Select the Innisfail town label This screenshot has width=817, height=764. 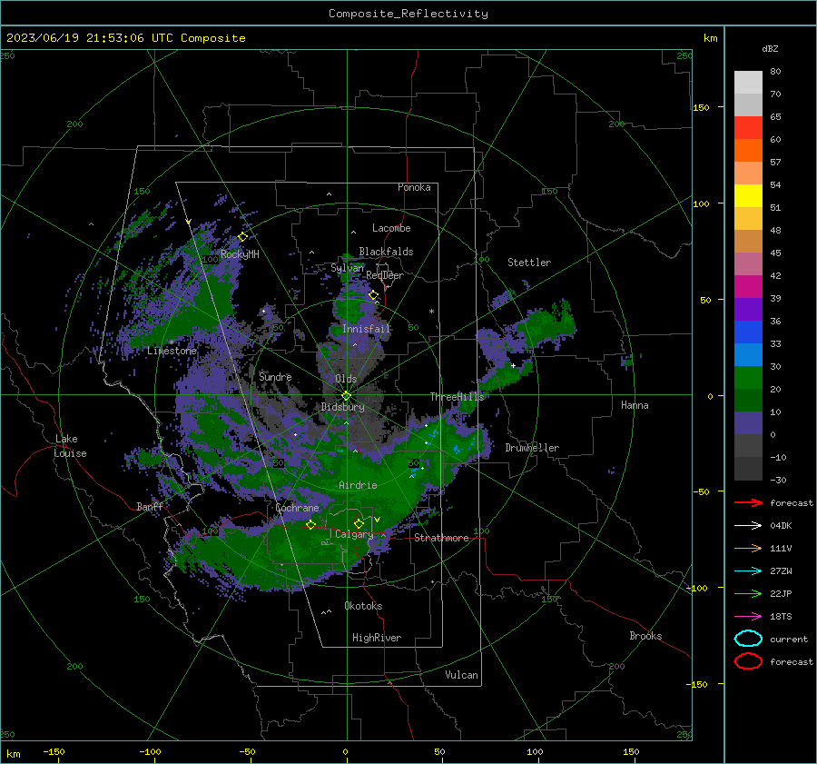coord(366,329)
